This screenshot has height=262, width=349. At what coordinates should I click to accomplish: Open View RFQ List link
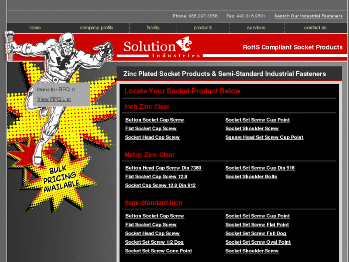(x=54, y=99)
